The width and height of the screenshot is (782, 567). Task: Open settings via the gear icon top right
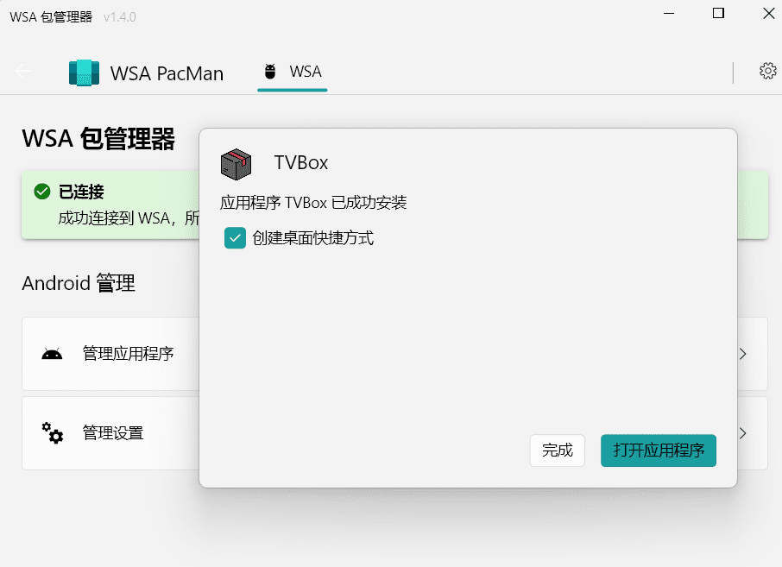click(x=767, y=71)
